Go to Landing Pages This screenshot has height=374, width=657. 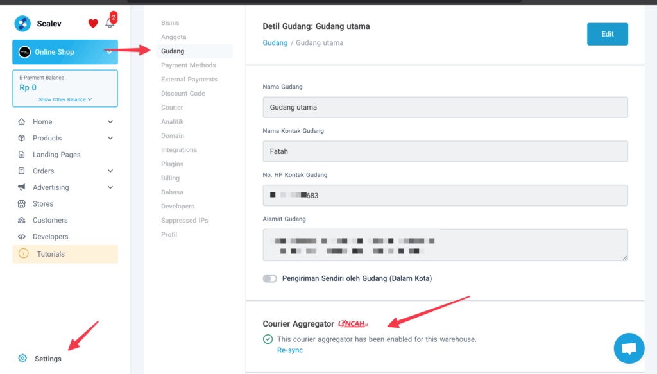pos(56,155)
